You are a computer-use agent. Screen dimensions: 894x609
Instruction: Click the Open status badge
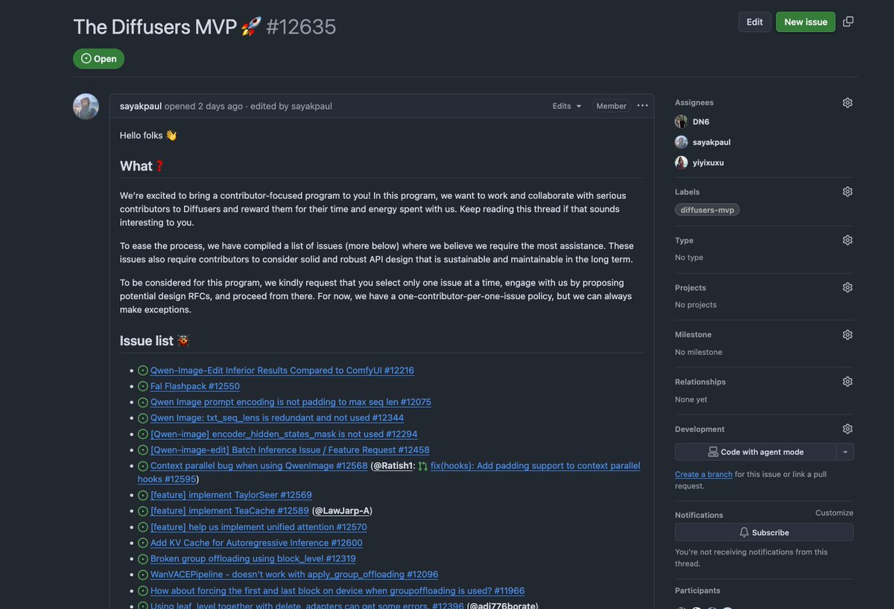point(98,59)
